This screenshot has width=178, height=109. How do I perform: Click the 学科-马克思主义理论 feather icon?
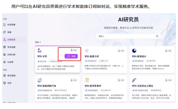[134, 80]
